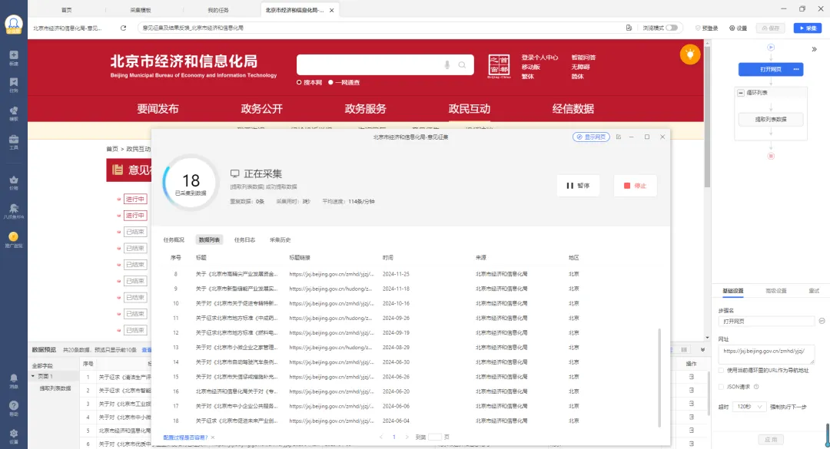
Task: Open the 采集历史 tab in dialog
Action: 280,240
